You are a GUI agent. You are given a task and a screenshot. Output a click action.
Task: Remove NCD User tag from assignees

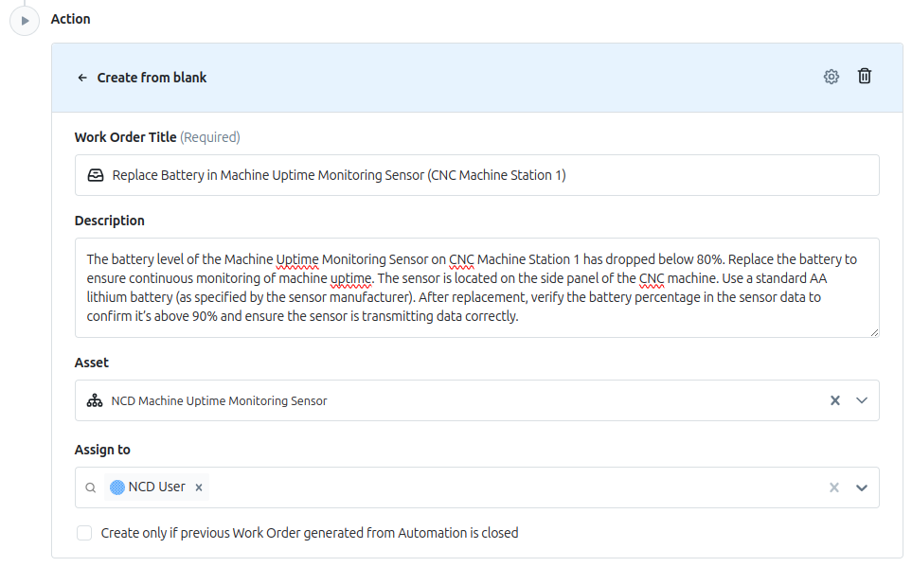pyautogui.click(x=199, y=487)
